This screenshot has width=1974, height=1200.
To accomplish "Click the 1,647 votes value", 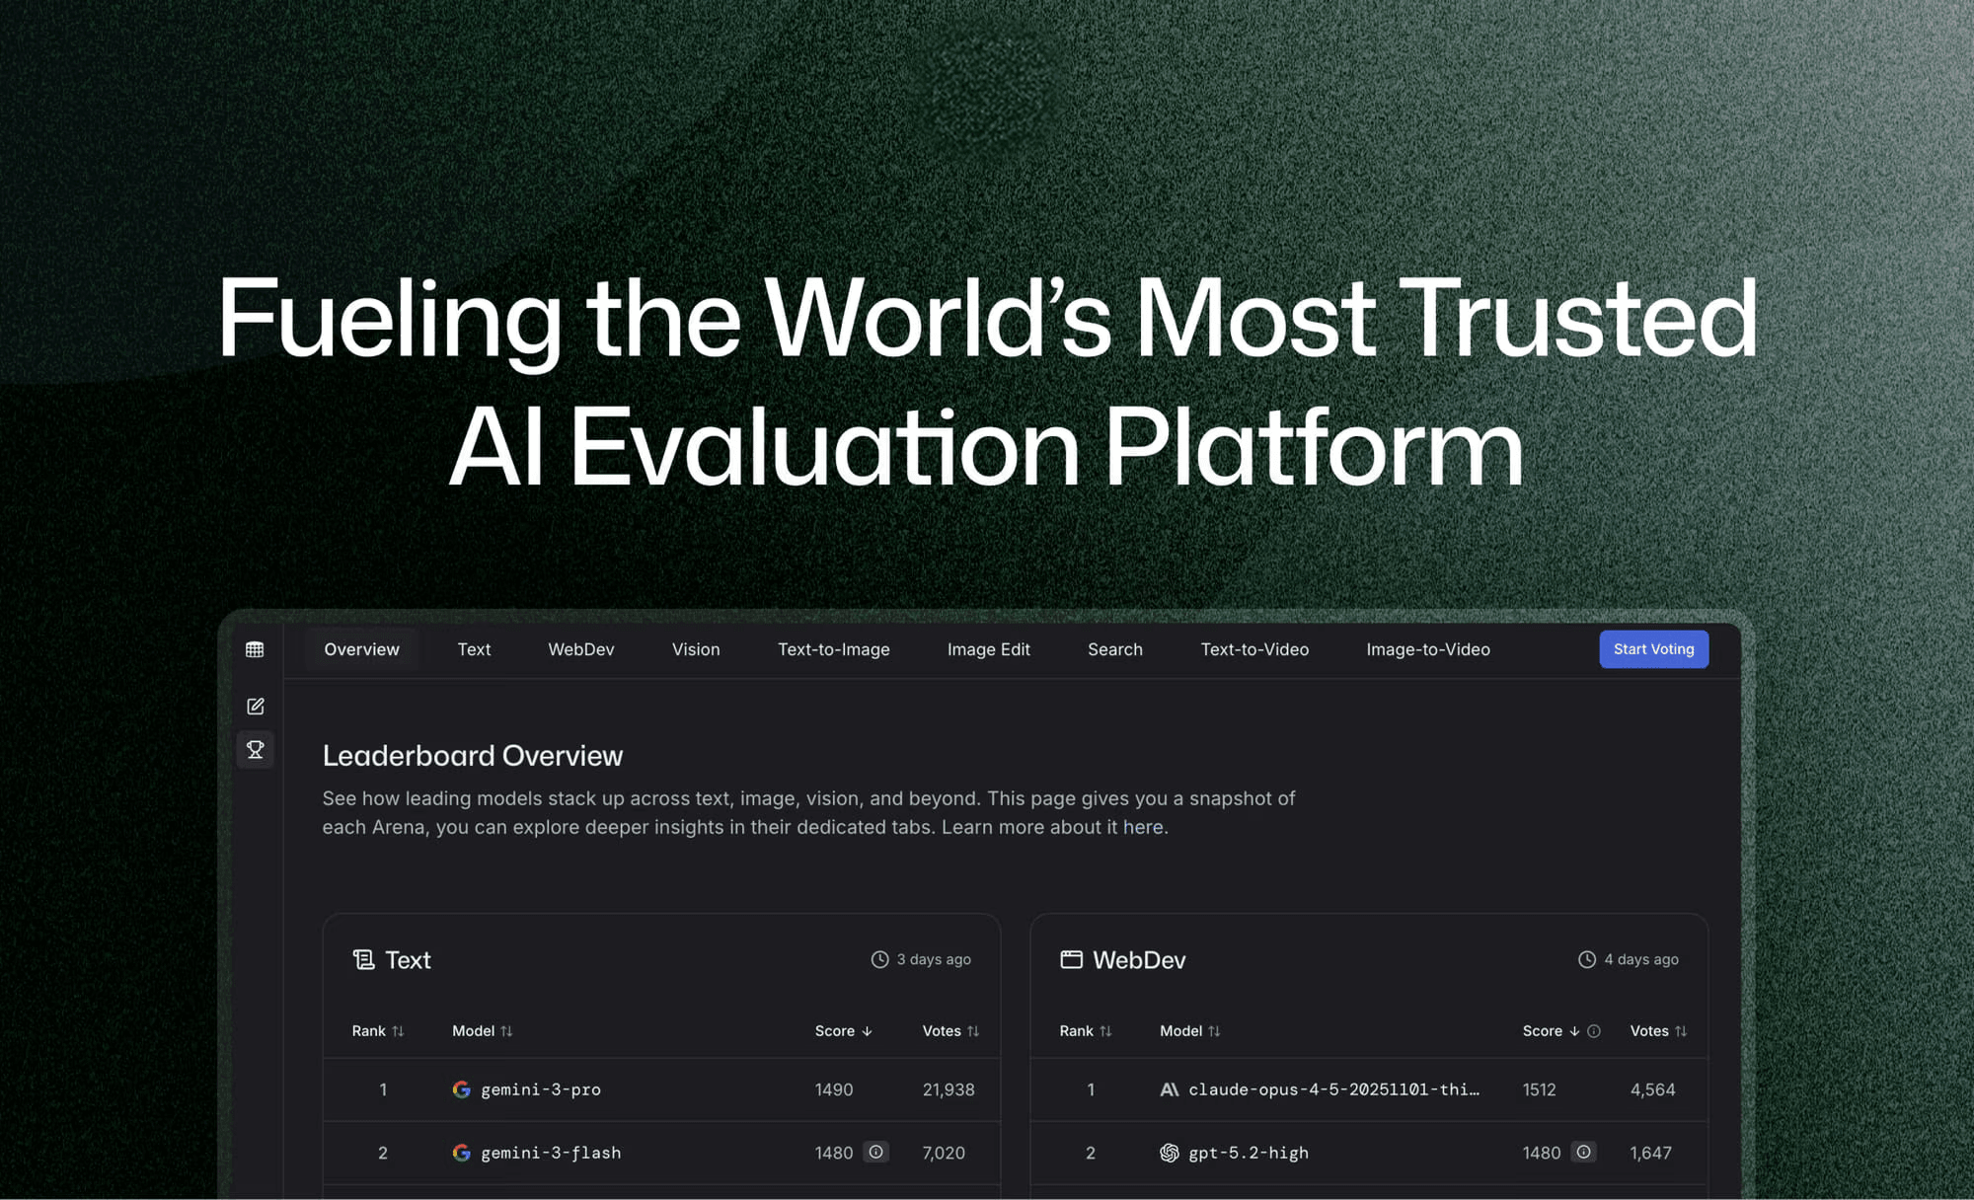I will [x=1650, y=1153].
